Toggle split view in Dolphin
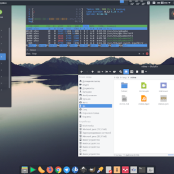This screenshot has height=174, width=174. click(132, 72)
